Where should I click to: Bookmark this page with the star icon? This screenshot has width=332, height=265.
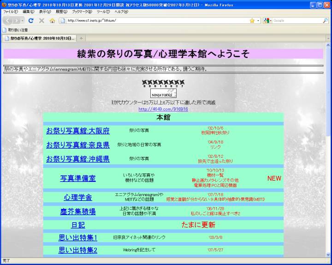click(x=252, y=21)
